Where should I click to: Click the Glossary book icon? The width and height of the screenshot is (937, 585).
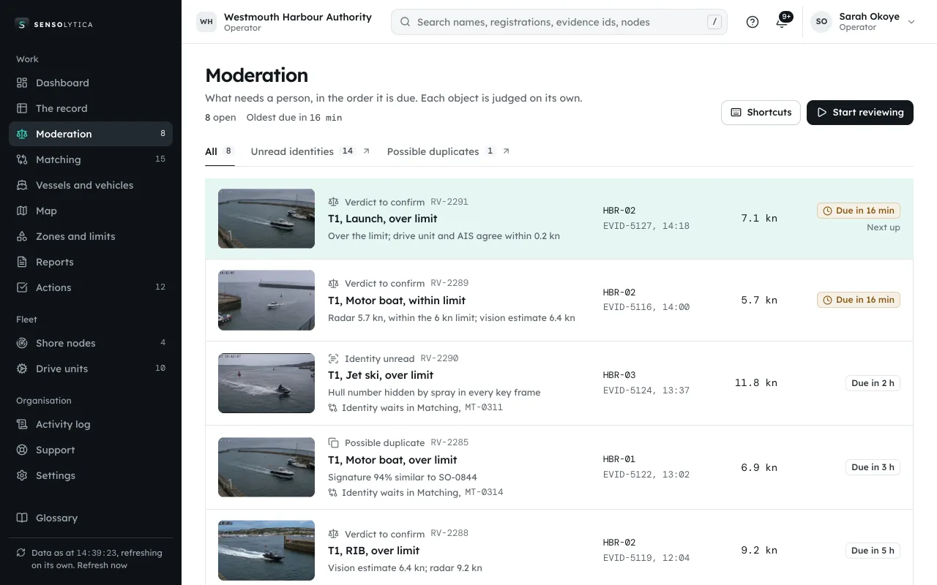22,518
